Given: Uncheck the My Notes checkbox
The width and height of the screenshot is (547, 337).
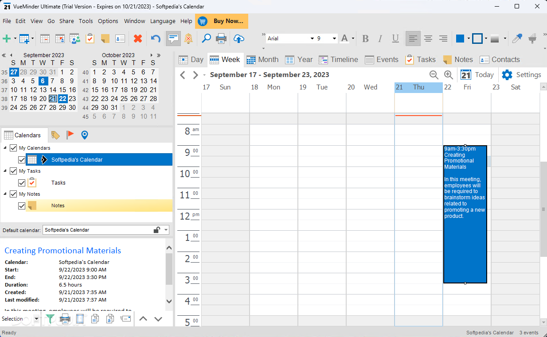Looking at the screenshot, I should (x=13, y=194).
